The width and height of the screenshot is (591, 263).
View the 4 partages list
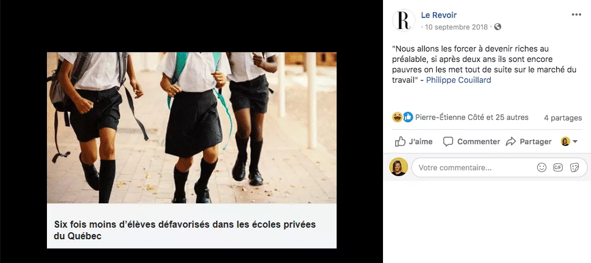click(563, 118)
